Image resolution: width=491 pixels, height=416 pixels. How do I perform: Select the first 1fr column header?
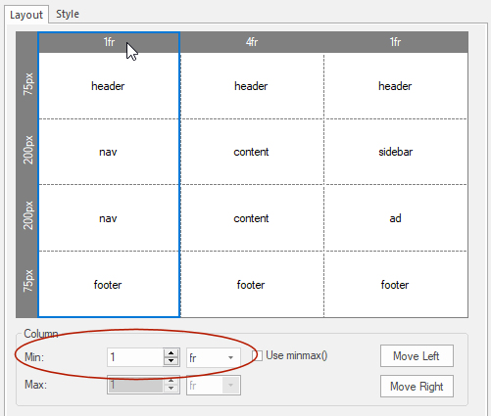[109, 42]
